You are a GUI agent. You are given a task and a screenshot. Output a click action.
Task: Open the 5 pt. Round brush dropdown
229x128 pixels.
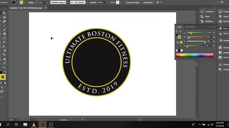pos(87,2)
